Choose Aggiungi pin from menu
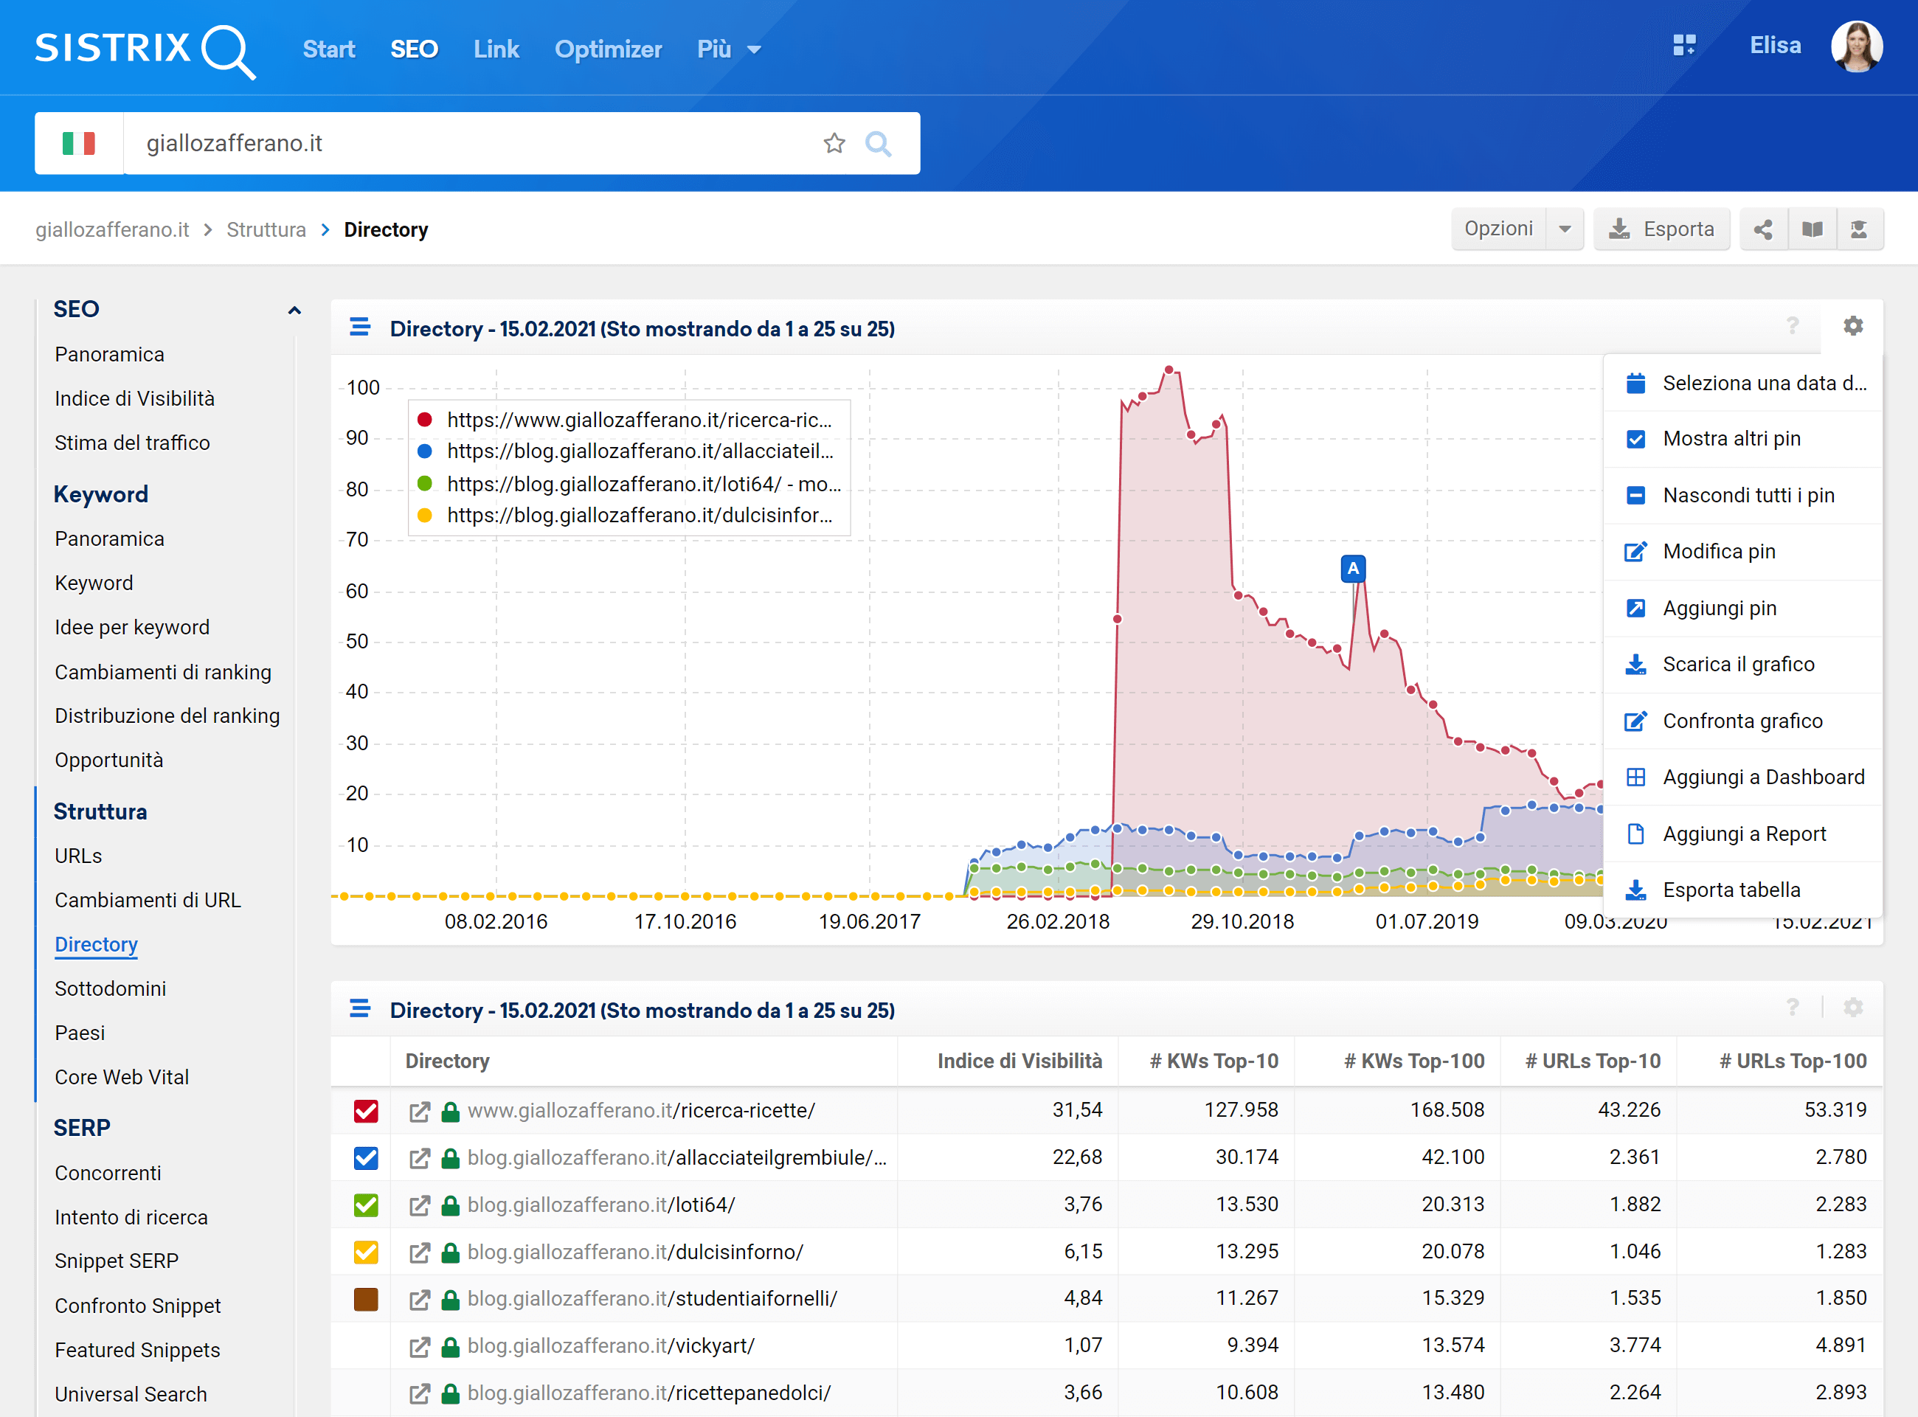The height and width of the screenshot is (1417, 1918). click(1742, 608)
